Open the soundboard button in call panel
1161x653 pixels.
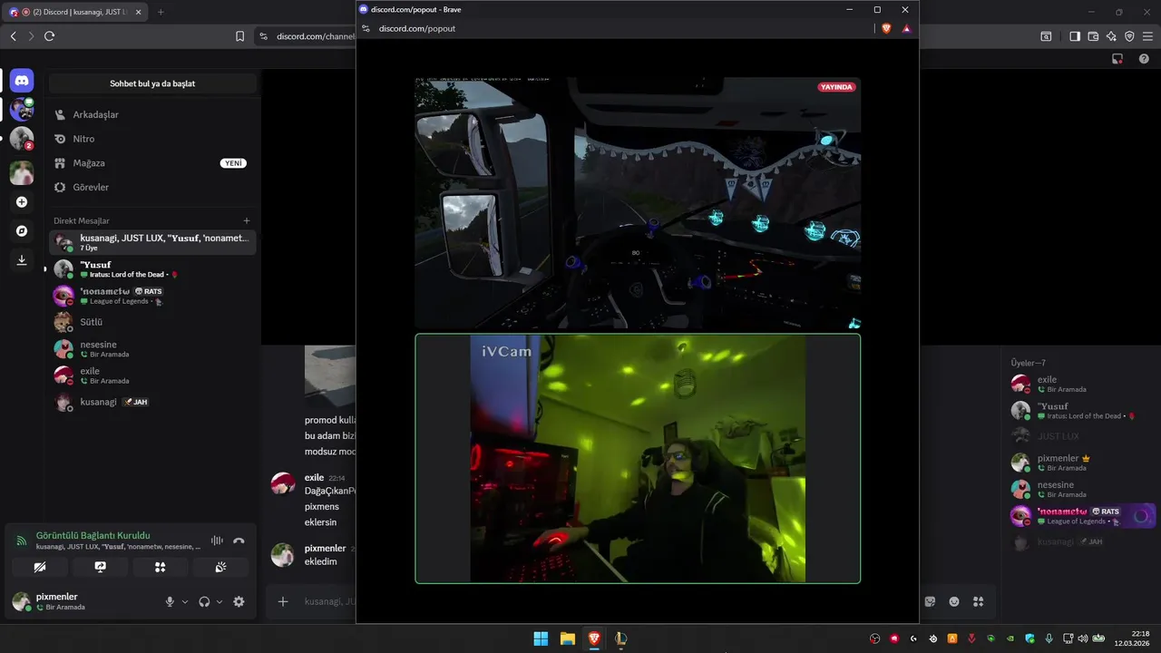click(220, 567)
